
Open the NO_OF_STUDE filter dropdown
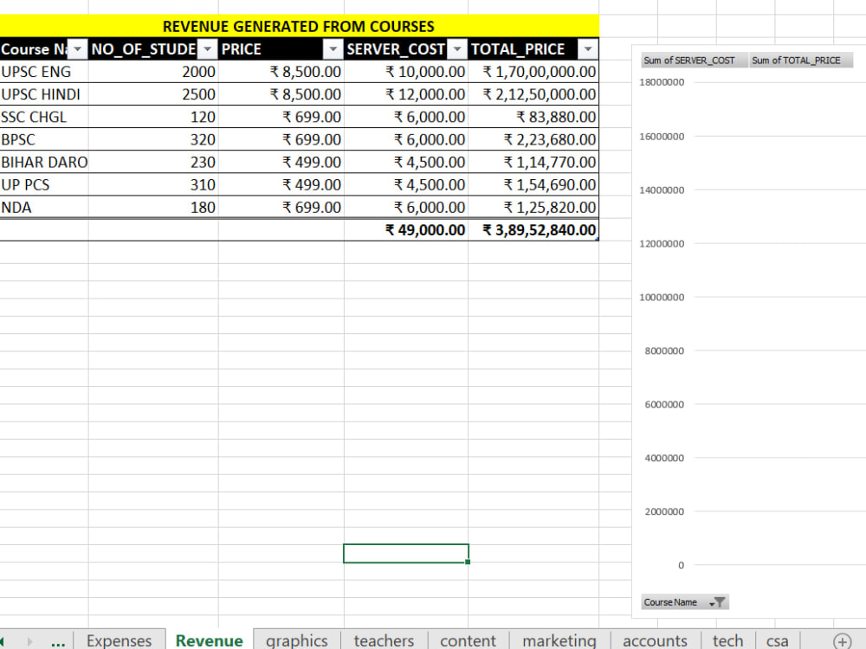(x=207, y=48)
